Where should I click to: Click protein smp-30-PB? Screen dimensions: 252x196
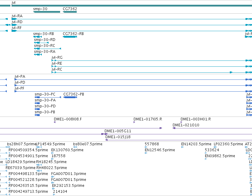click(x=45, y=112)
